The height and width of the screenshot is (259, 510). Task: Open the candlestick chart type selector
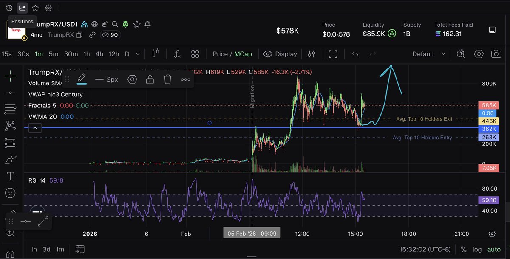click(x=155, y=53)
